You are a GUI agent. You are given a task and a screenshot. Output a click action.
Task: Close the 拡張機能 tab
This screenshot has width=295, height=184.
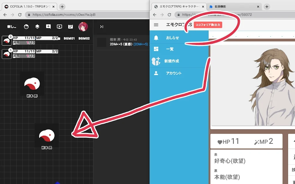coord(258,7)
